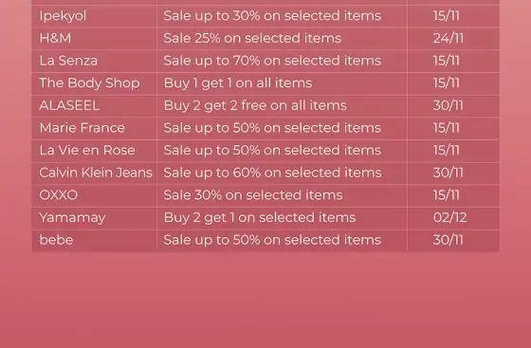Click the H&M brand name
This screenshot has width=531, height=348.
[55, 38]
